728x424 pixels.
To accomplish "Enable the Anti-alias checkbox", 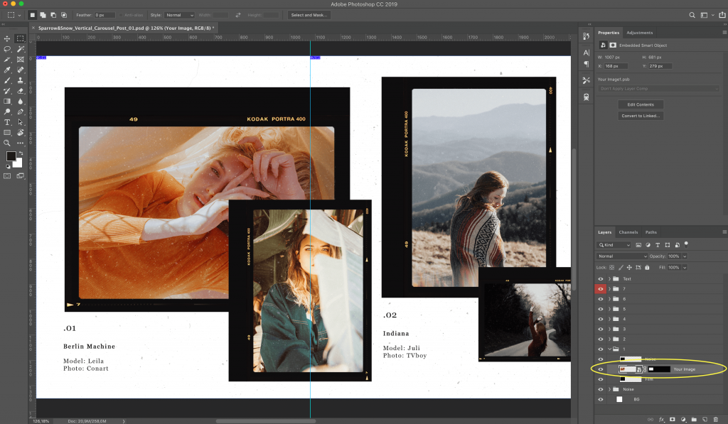I will (121, 16).
